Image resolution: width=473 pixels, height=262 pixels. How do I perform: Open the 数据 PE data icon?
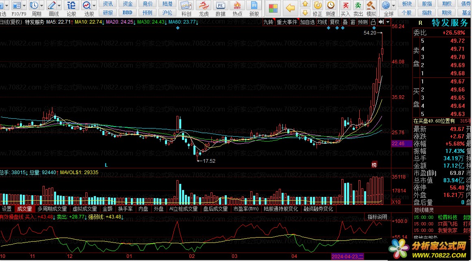click(x=221, y=5)
